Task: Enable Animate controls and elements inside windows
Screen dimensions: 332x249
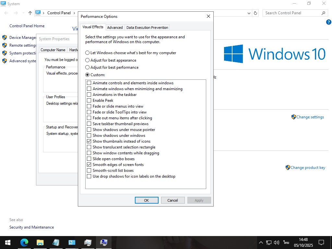Action: [89, 83]
